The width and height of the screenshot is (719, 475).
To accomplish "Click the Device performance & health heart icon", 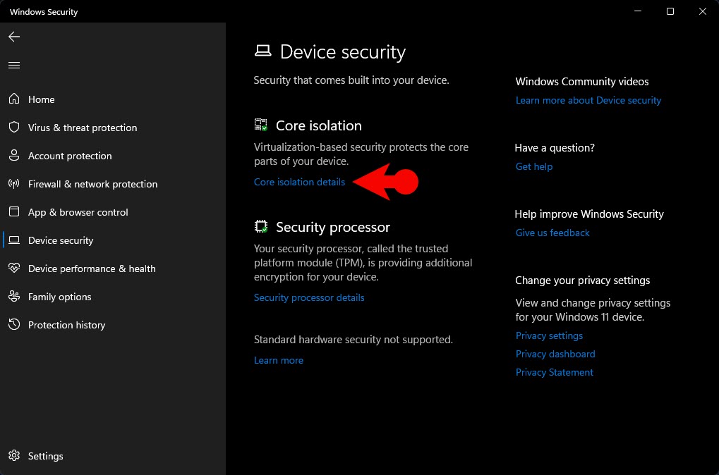I will pyautogui.click(x=14, y=268).
